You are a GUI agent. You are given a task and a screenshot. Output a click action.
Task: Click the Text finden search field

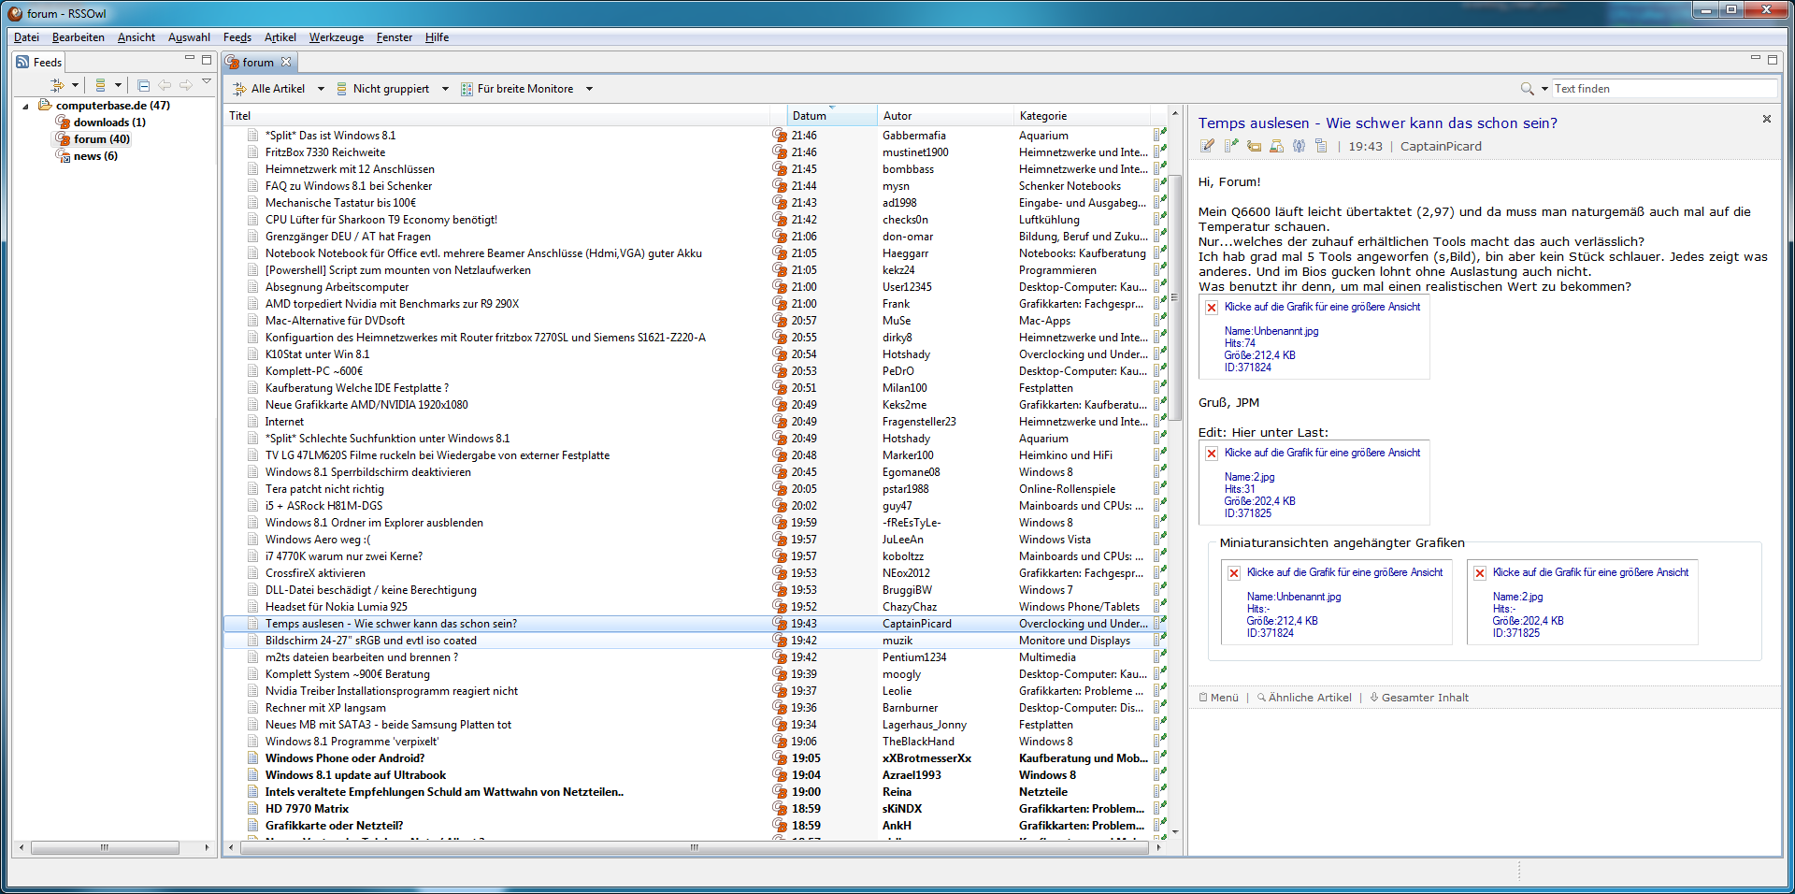[1664, 89]
